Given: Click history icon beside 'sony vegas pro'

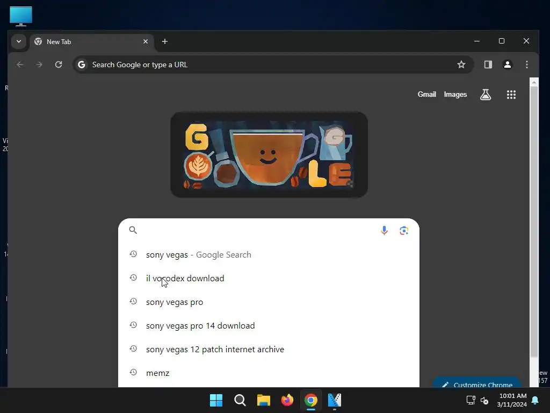Looking at the screenshot, I should pos(133,301).
